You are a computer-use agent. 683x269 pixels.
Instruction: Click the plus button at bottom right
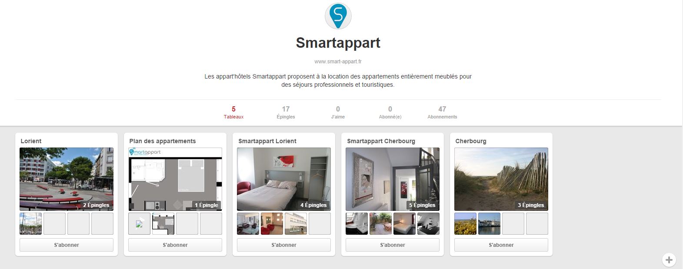(x=669, y=260)
